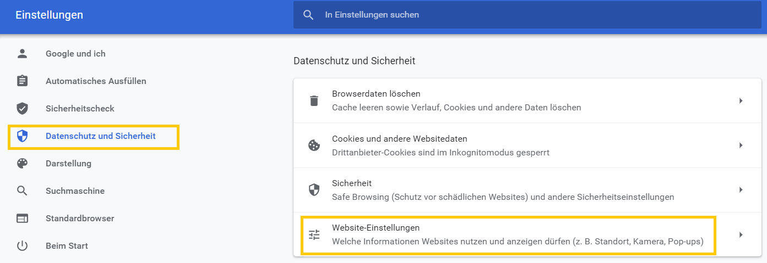767x263 pixels.
Task: Click the clipboard icon for Automatisches Ausfüllen
Action: coord(22,81)
